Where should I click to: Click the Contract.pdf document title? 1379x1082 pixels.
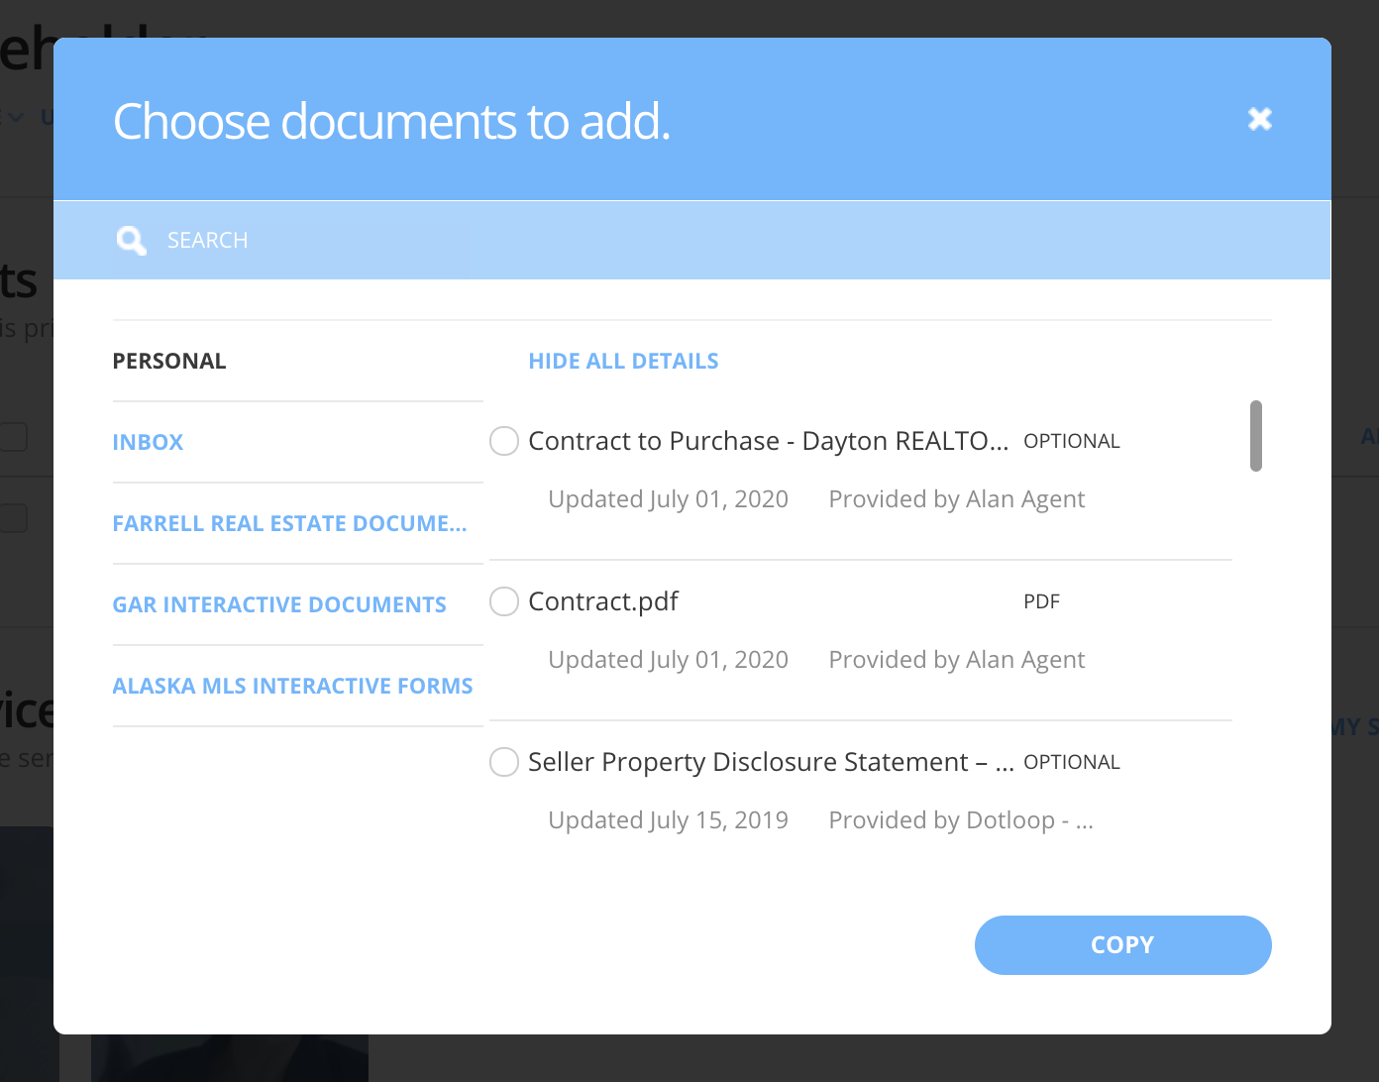(603, 601)
